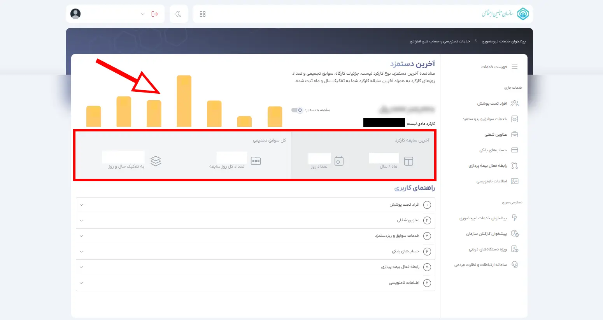
Task: Open user account dropdown chevron
Action: (142, 14)
